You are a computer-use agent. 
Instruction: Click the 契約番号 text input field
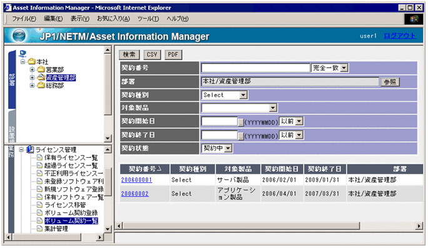tap(255, 68)
